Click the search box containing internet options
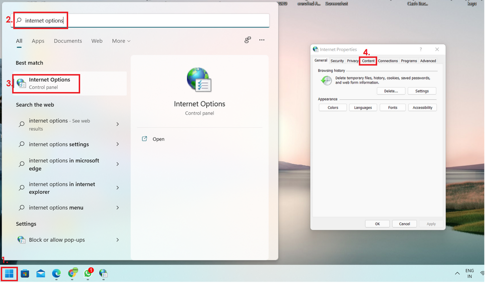 tap(140, 20)
